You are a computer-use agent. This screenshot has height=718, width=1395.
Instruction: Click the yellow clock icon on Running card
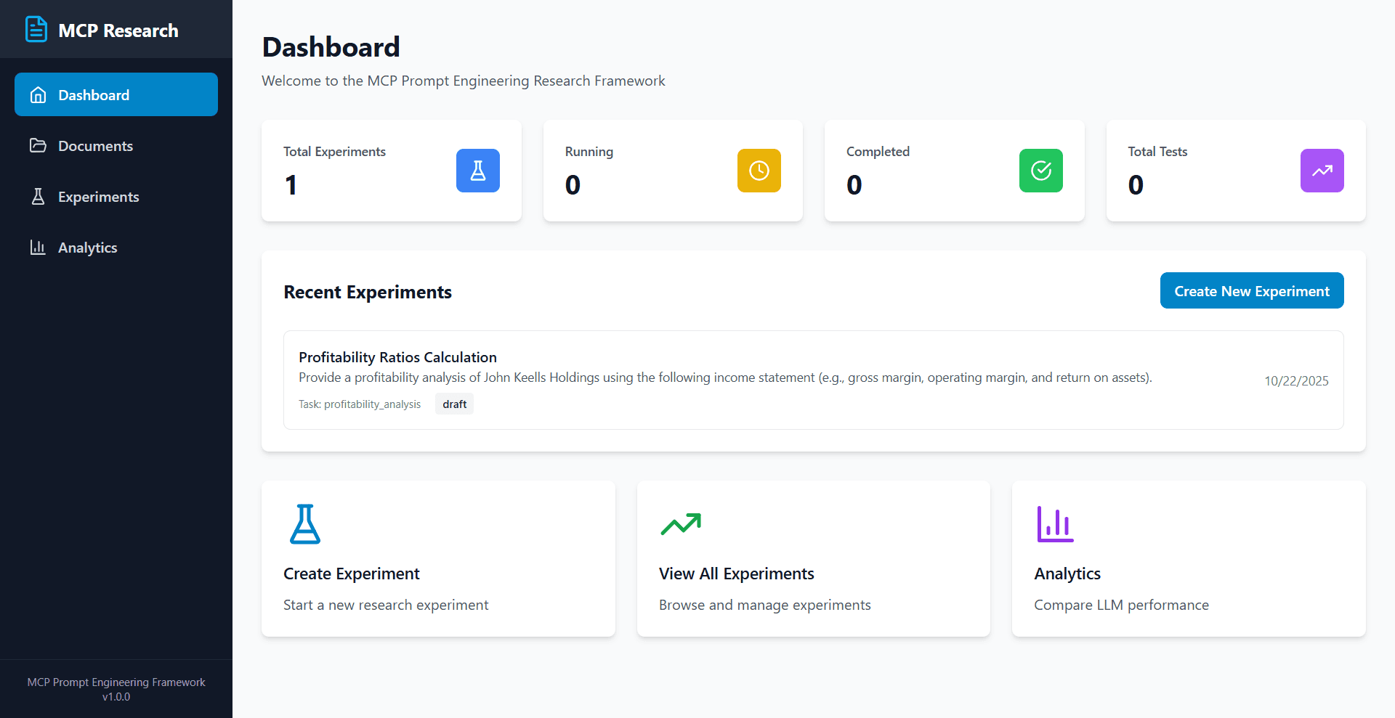(x=759, y=171)
